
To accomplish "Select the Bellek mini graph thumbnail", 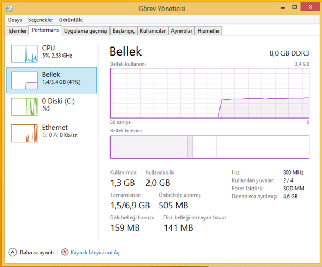I will coord(24,80).
